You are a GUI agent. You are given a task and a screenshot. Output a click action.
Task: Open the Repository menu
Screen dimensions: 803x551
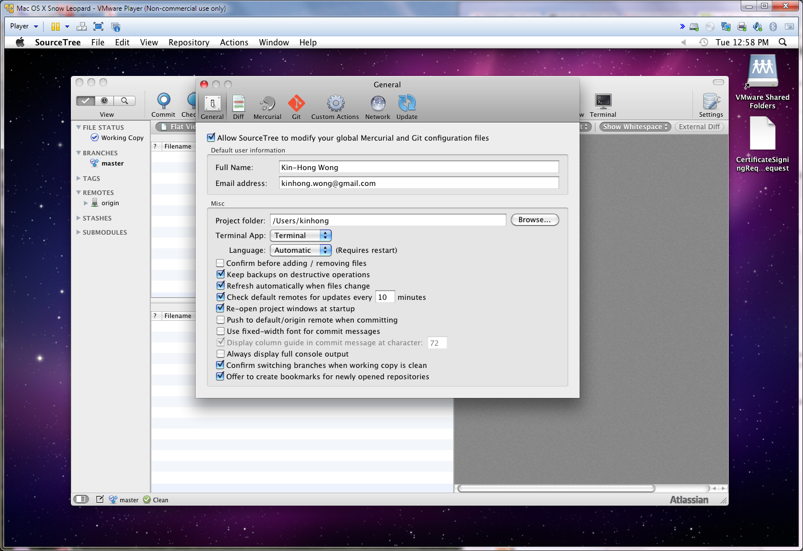pyautogui.click(x=189, y=43)
